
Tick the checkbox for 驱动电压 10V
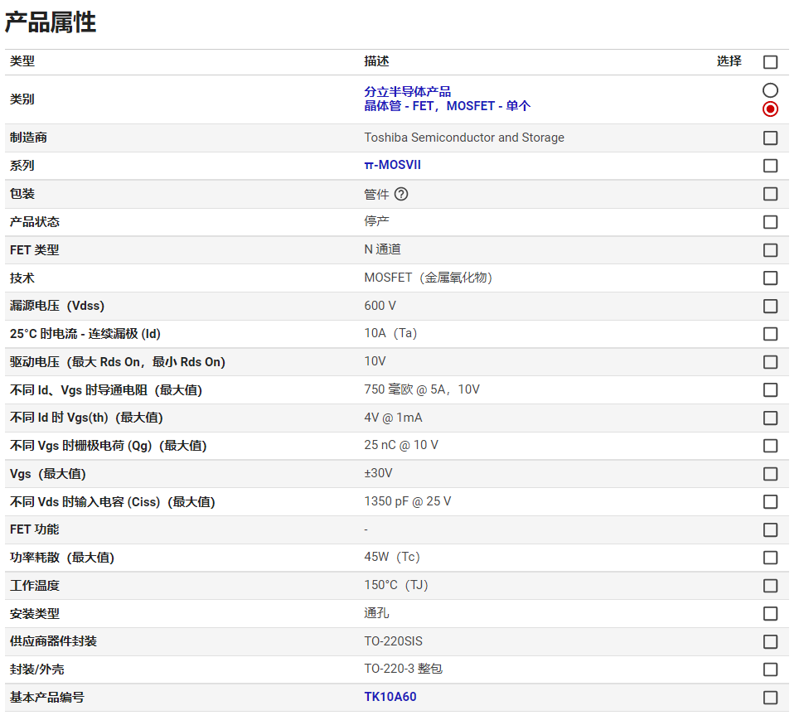click(x=770, y=362)
